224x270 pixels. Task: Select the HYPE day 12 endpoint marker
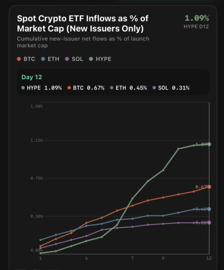pyautogui.click(x=209, y=144)
